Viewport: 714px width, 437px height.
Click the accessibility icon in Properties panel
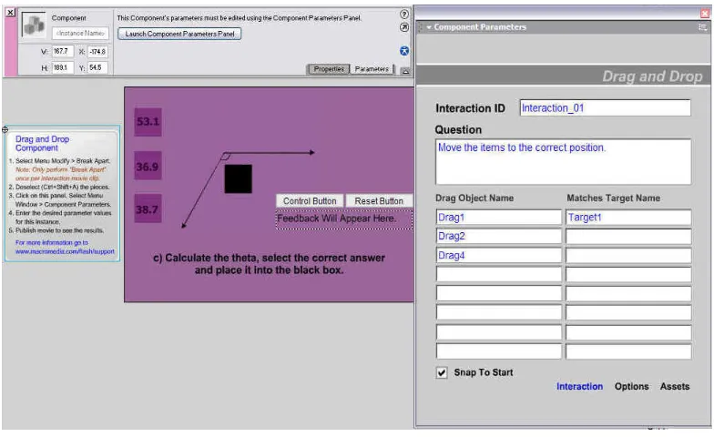point(404,51)
